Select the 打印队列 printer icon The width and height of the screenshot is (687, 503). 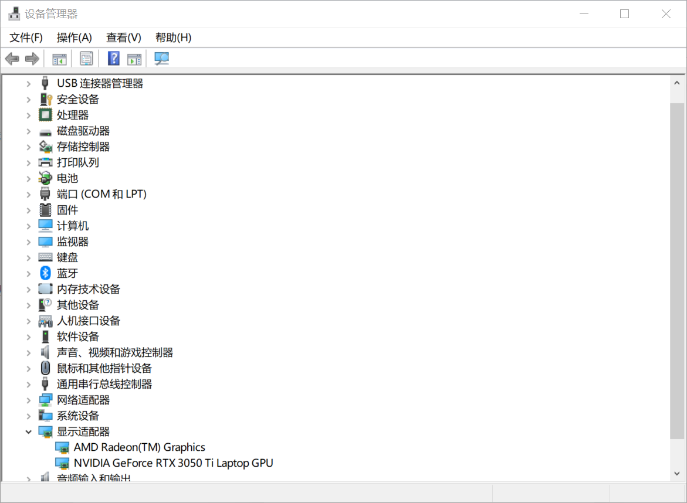point(45,162)
